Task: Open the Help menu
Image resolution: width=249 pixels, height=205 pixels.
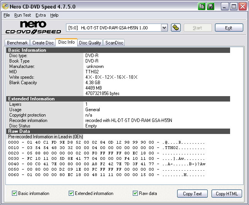Action: click(54, 15)
